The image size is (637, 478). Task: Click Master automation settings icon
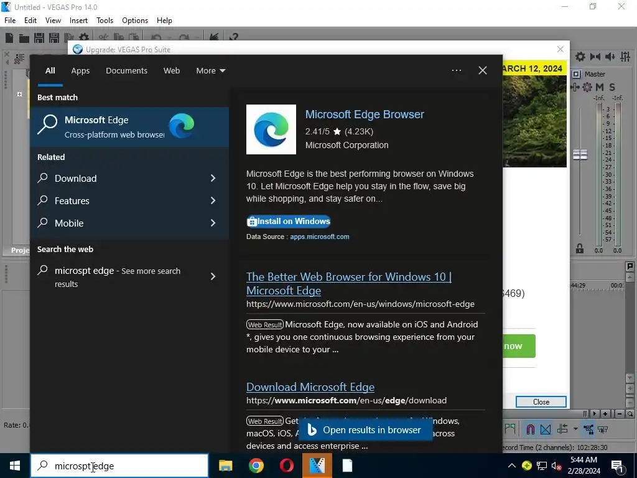[587, 87]
